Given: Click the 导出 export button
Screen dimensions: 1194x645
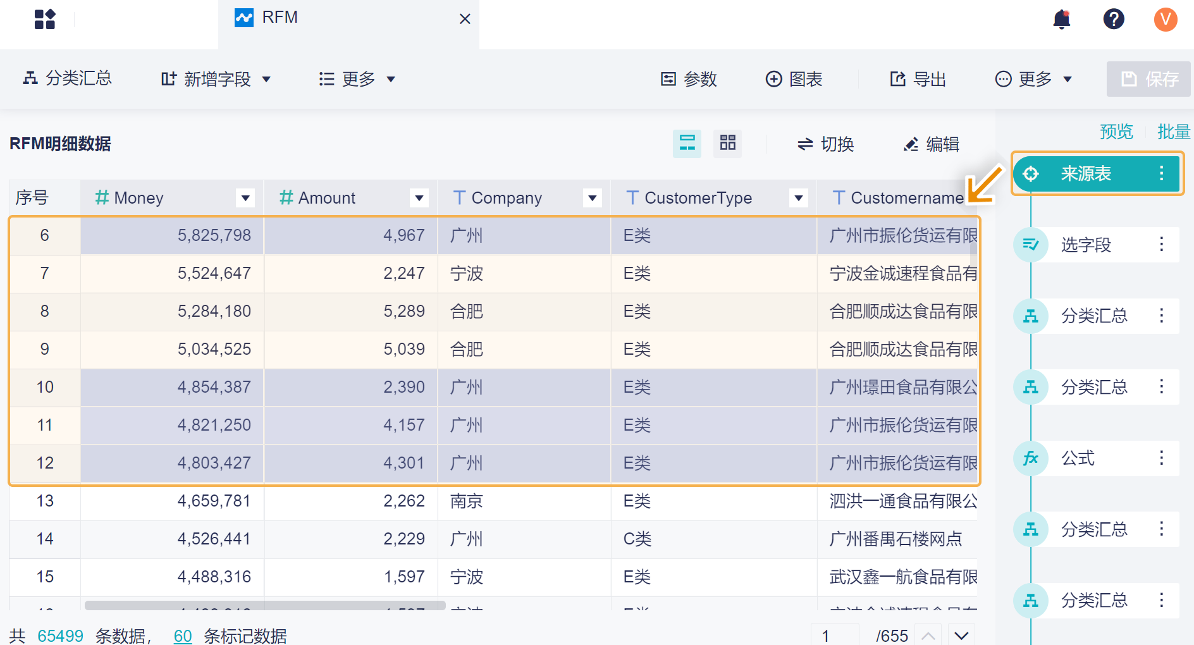Looking at the screenshot, I should 918,79.
